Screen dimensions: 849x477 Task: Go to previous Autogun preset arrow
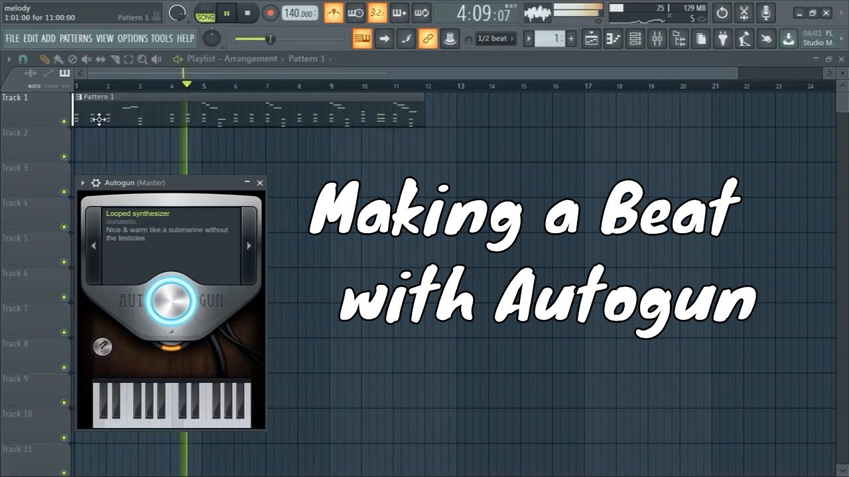94,246
